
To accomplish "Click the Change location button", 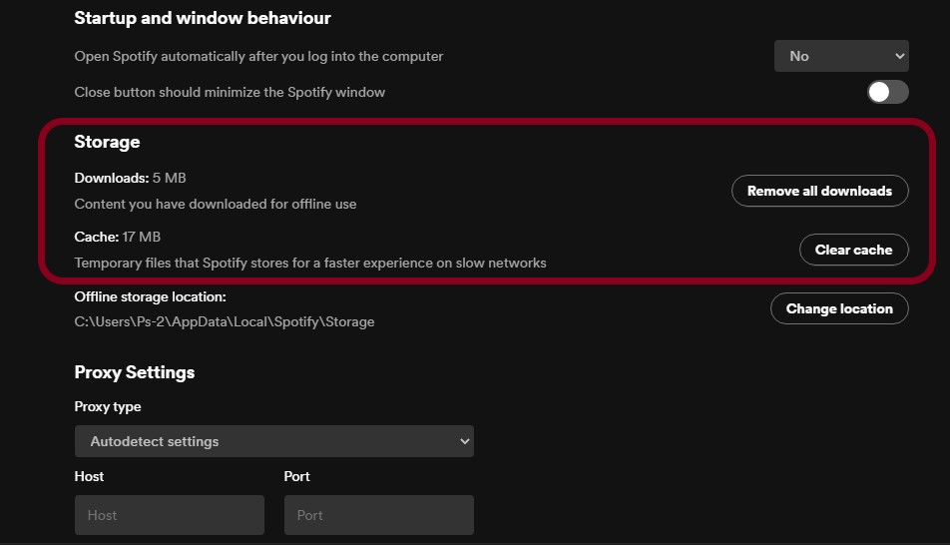I will pyautogui.click(x=838, y=308).
